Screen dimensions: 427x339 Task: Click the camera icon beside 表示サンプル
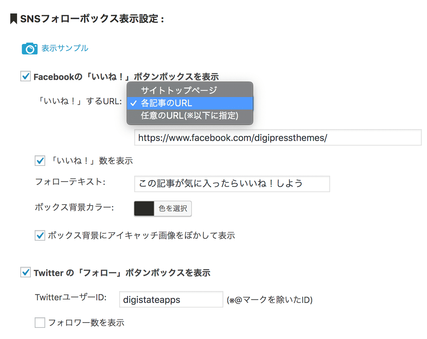pos(29,49)
